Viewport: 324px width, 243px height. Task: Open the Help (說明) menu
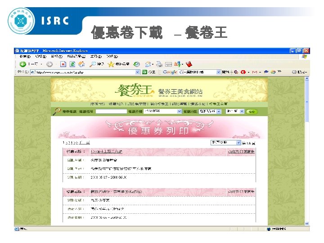tap(112, 56)
